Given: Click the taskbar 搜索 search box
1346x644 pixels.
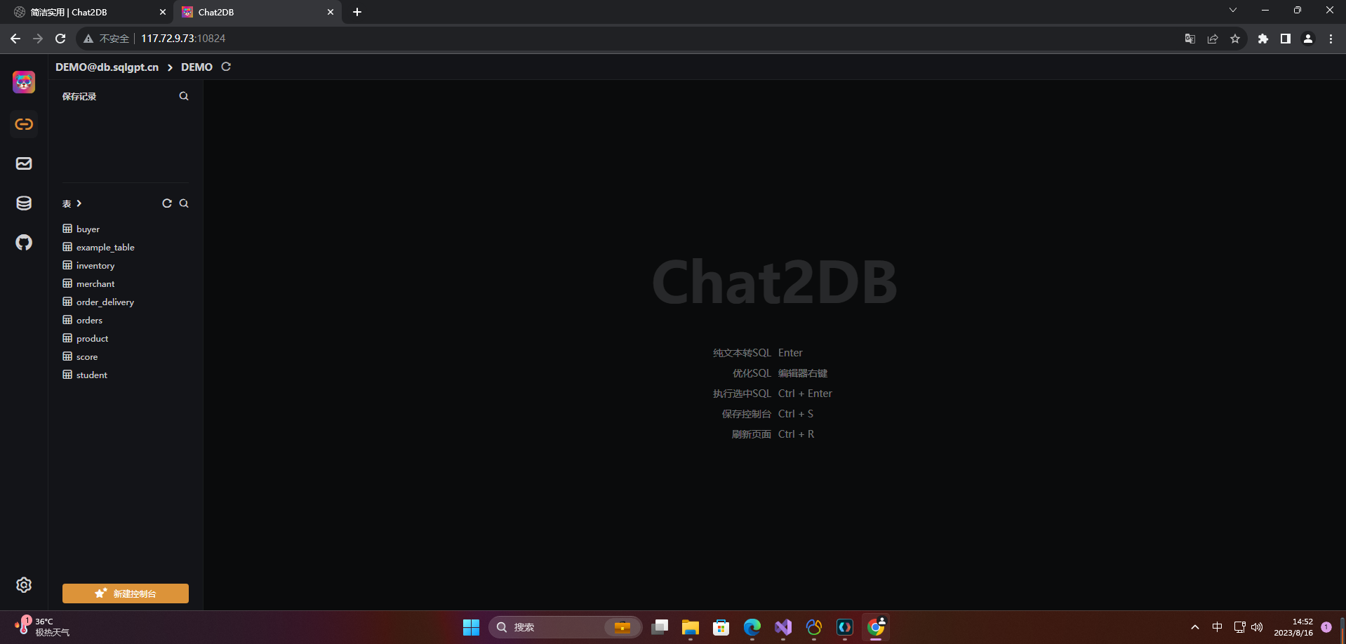Looking at the screenshot, I should click(x=566, y=627).
